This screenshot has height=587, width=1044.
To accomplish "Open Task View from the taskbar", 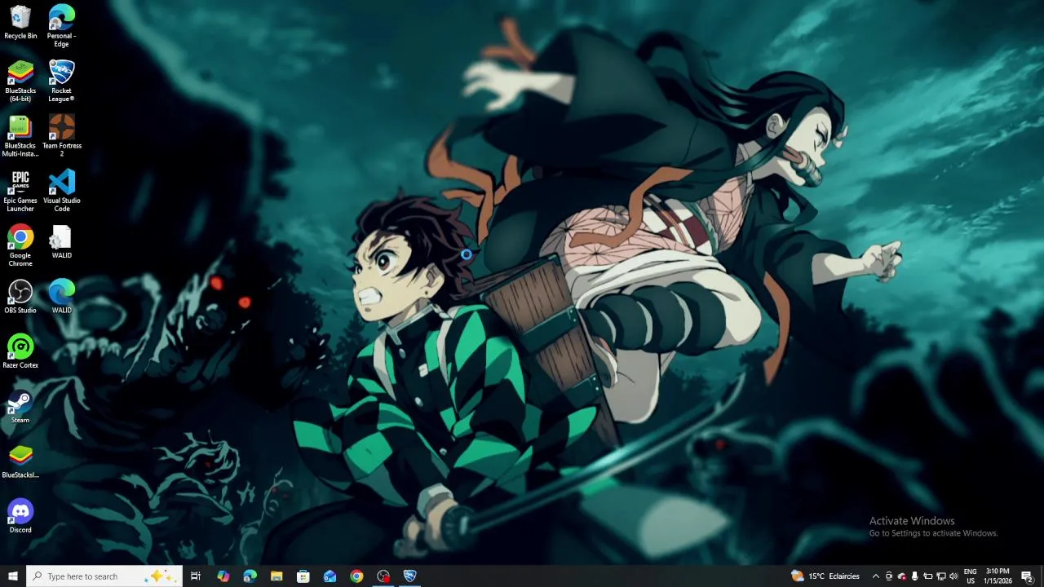I will (x=196, y=576).
